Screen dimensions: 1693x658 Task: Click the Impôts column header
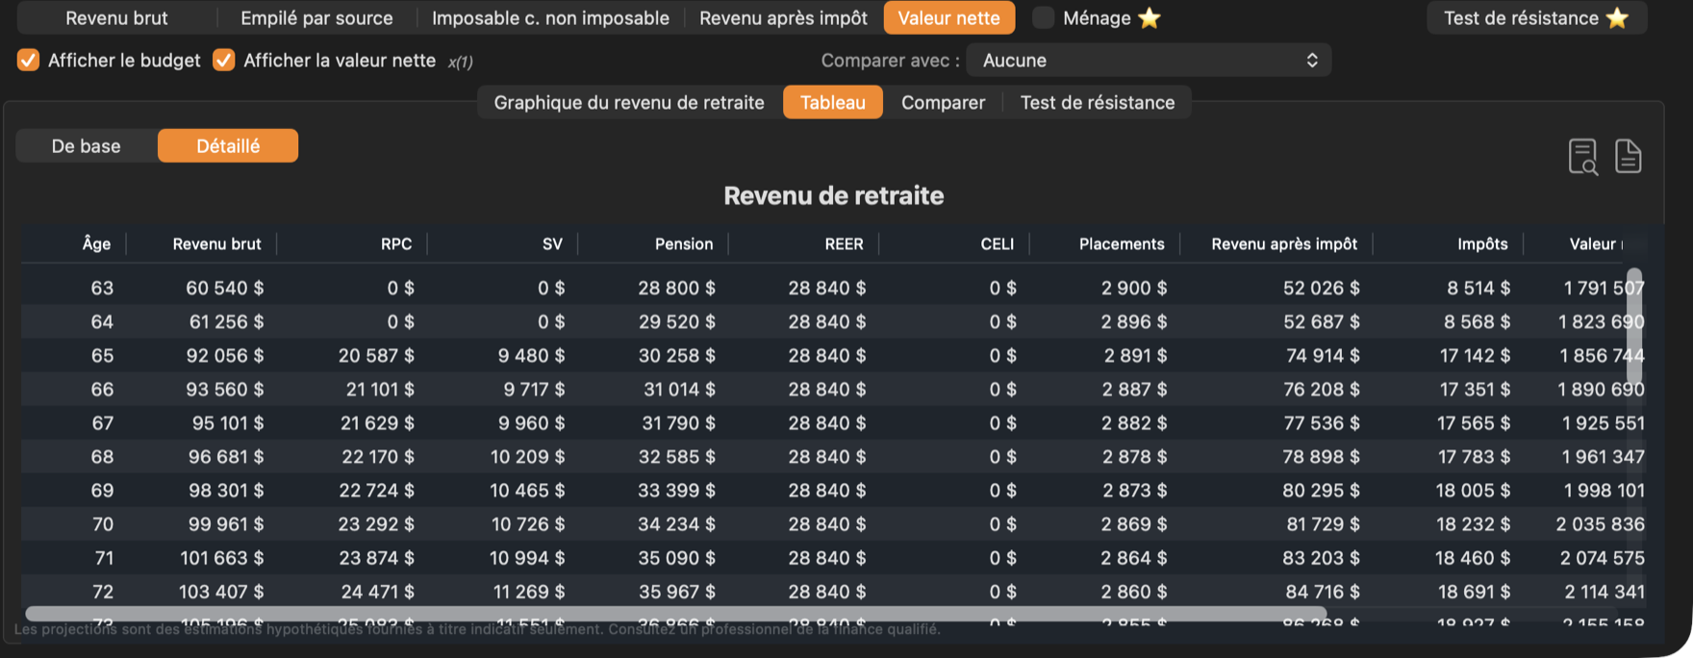[x=1482, y=243]
